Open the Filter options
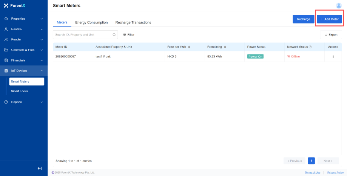Viewport: 347px width, 176px height. pos(129,35)
